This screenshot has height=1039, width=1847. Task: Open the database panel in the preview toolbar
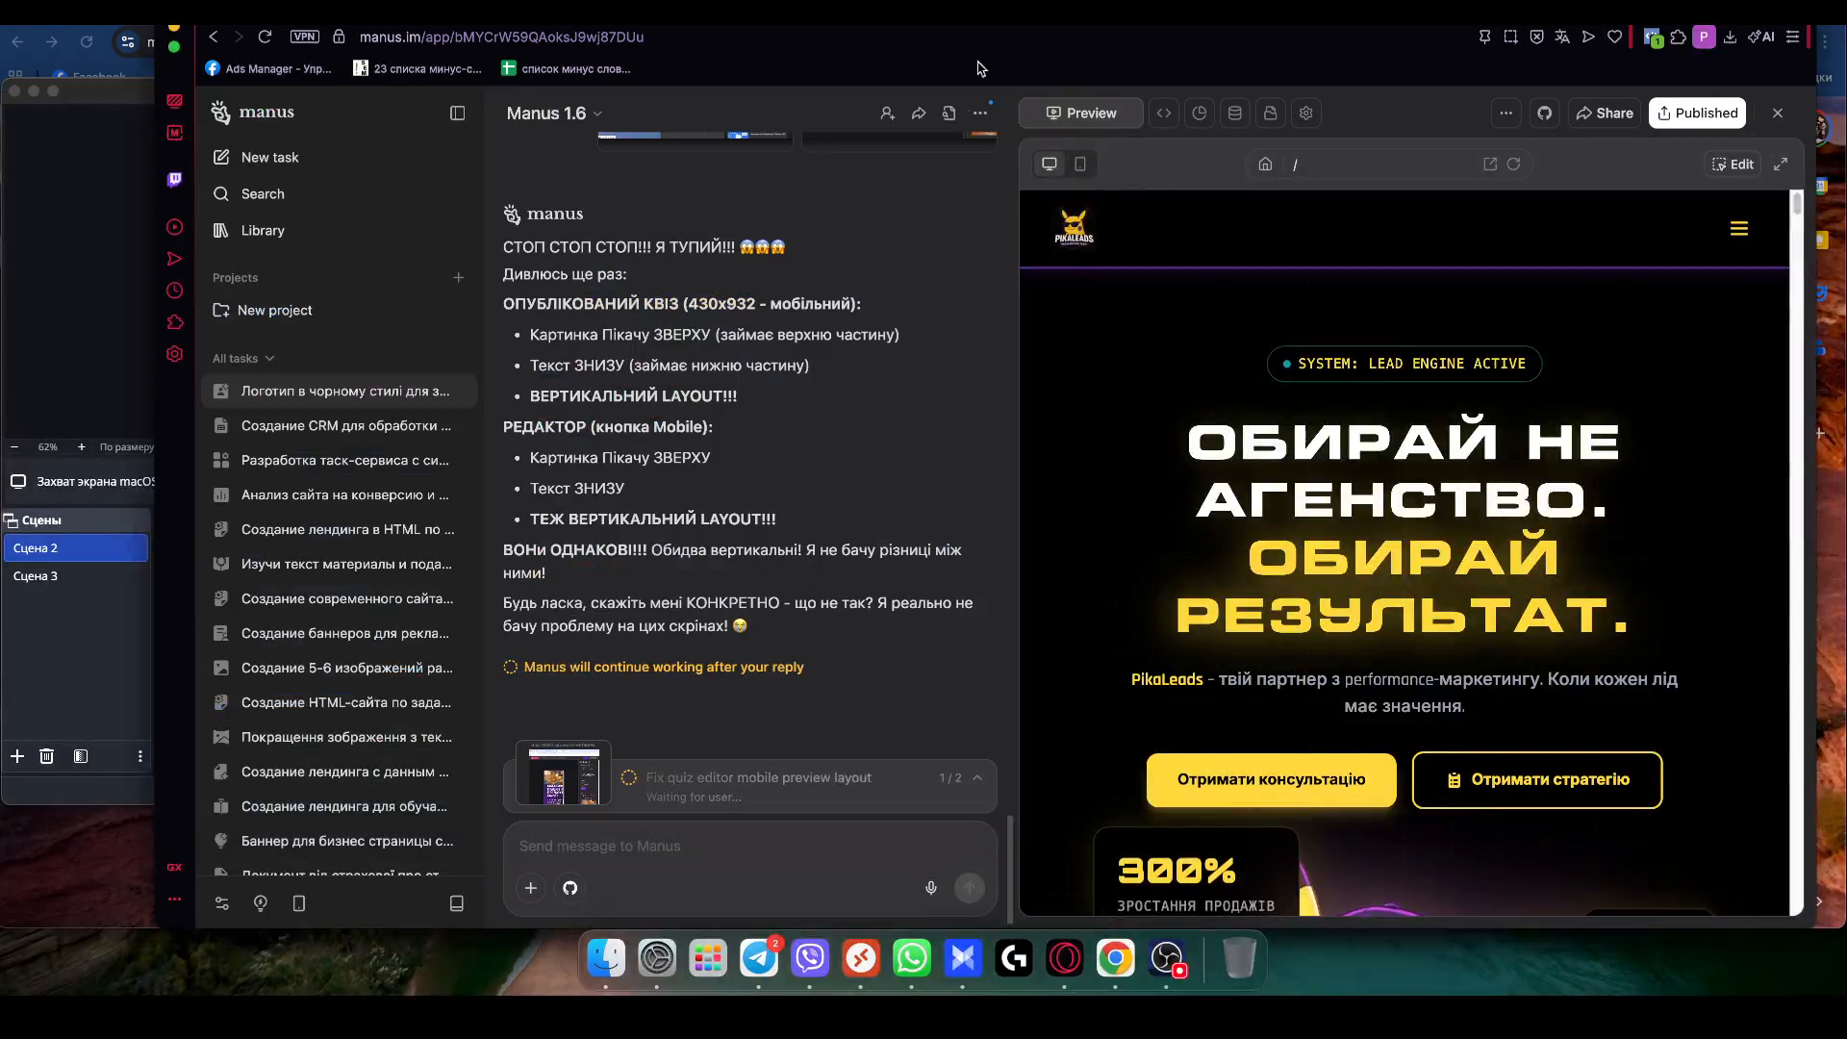point(1235,113)
